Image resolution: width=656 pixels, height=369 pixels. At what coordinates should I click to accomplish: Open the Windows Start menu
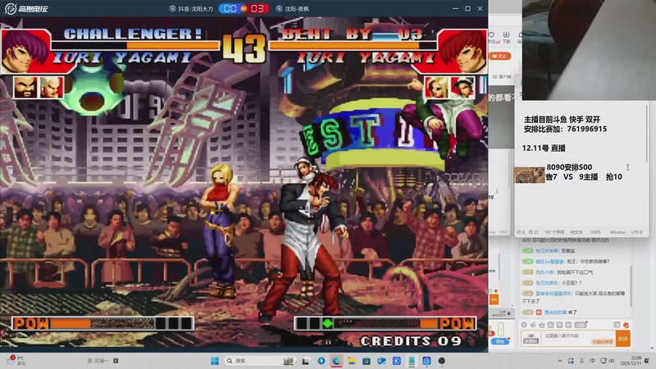[215, 361]
